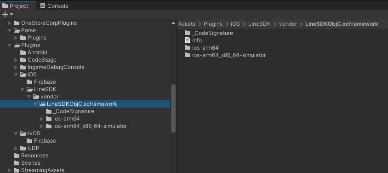Go to LineSDK in the breadcrumb path

pyautogui.click(x=260, y=24)
